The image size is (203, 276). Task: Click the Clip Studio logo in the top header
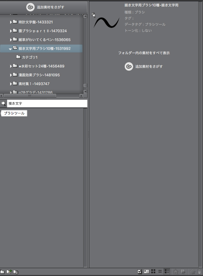[x=30, y=7]
